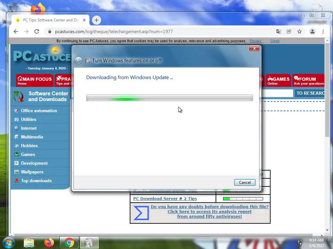The image size is (333, 249).
Task: Download from PC Download Server # 2 Tips
Action: point(165,199)
